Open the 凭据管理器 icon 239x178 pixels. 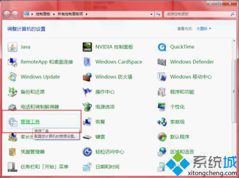(12, 152)
